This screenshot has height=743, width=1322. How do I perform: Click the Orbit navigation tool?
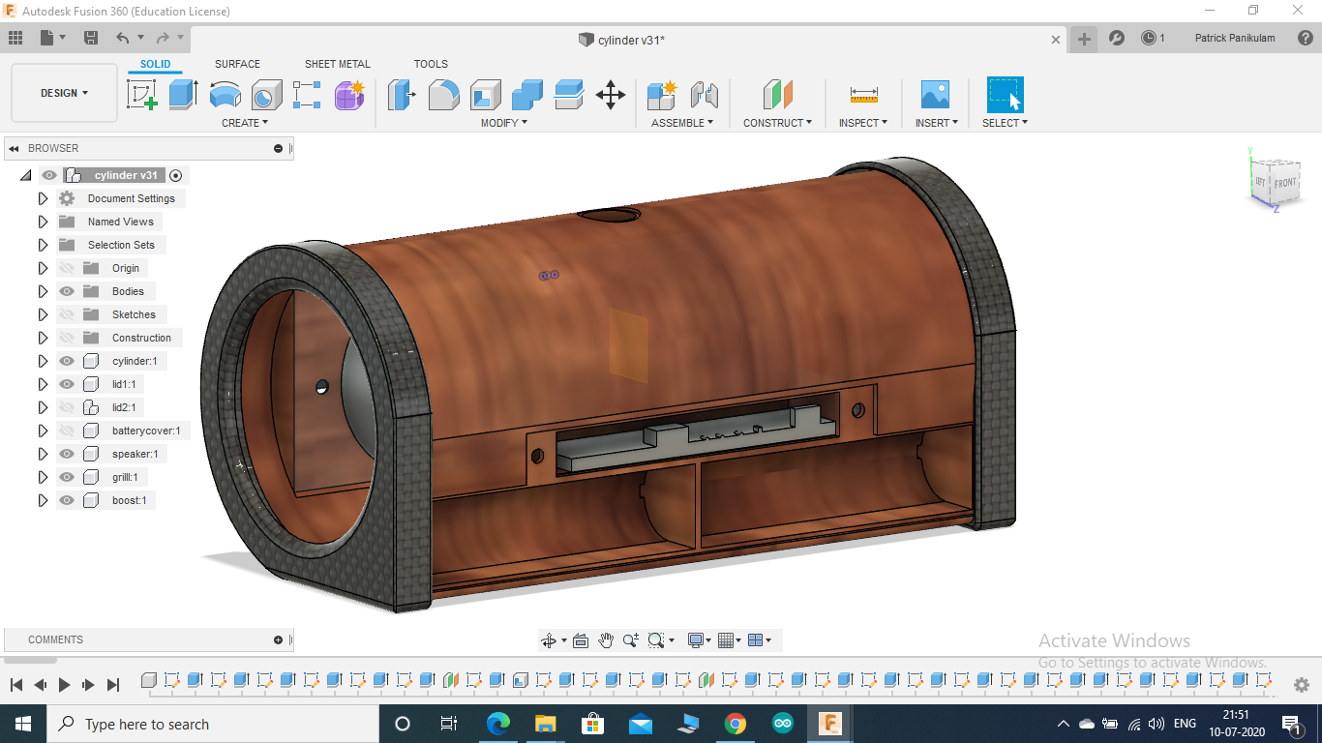548,640
